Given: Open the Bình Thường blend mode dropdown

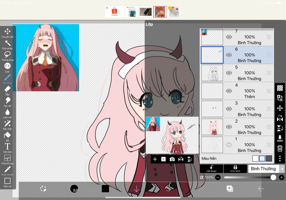Looking at the screenshot, I should (x=264, y=169).
